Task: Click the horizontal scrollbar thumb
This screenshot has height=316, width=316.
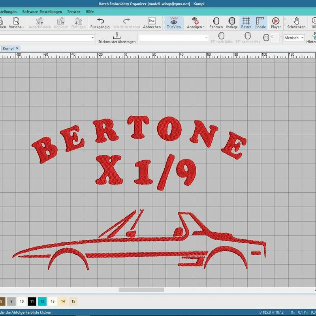Action: [x=141, y=290]
